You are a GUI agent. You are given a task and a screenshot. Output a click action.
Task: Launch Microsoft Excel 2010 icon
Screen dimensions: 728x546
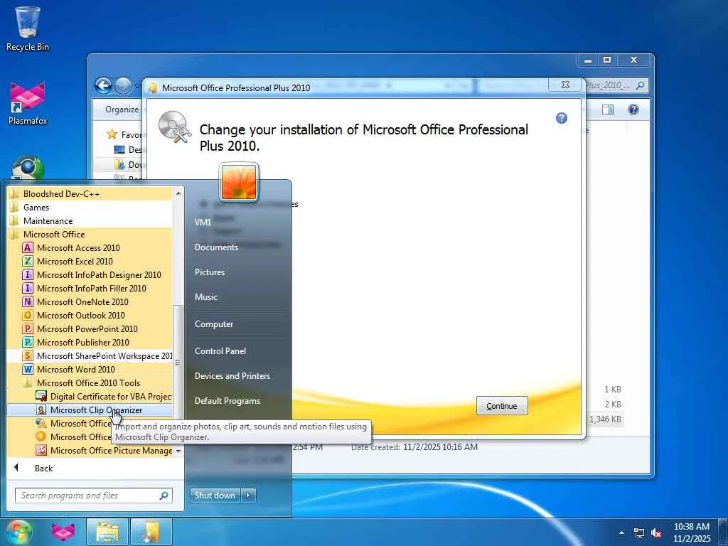coord(28,262)
